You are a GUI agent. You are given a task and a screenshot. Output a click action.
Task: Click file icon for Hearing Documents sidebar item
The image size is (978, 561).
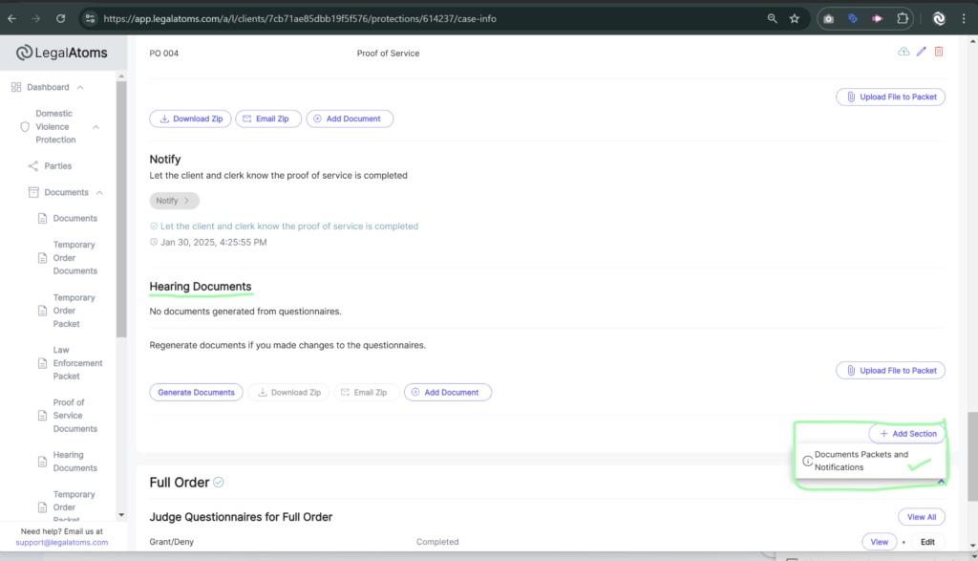click(x=42, y=462)
